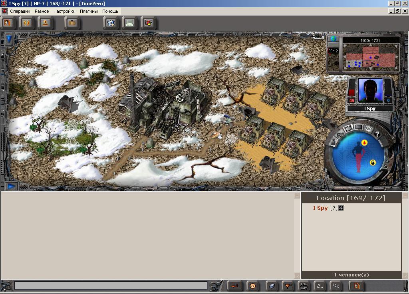Click the monitor icon on the radar dial
The width and height of the screenshot is (409, 294).
pos(359,127)
